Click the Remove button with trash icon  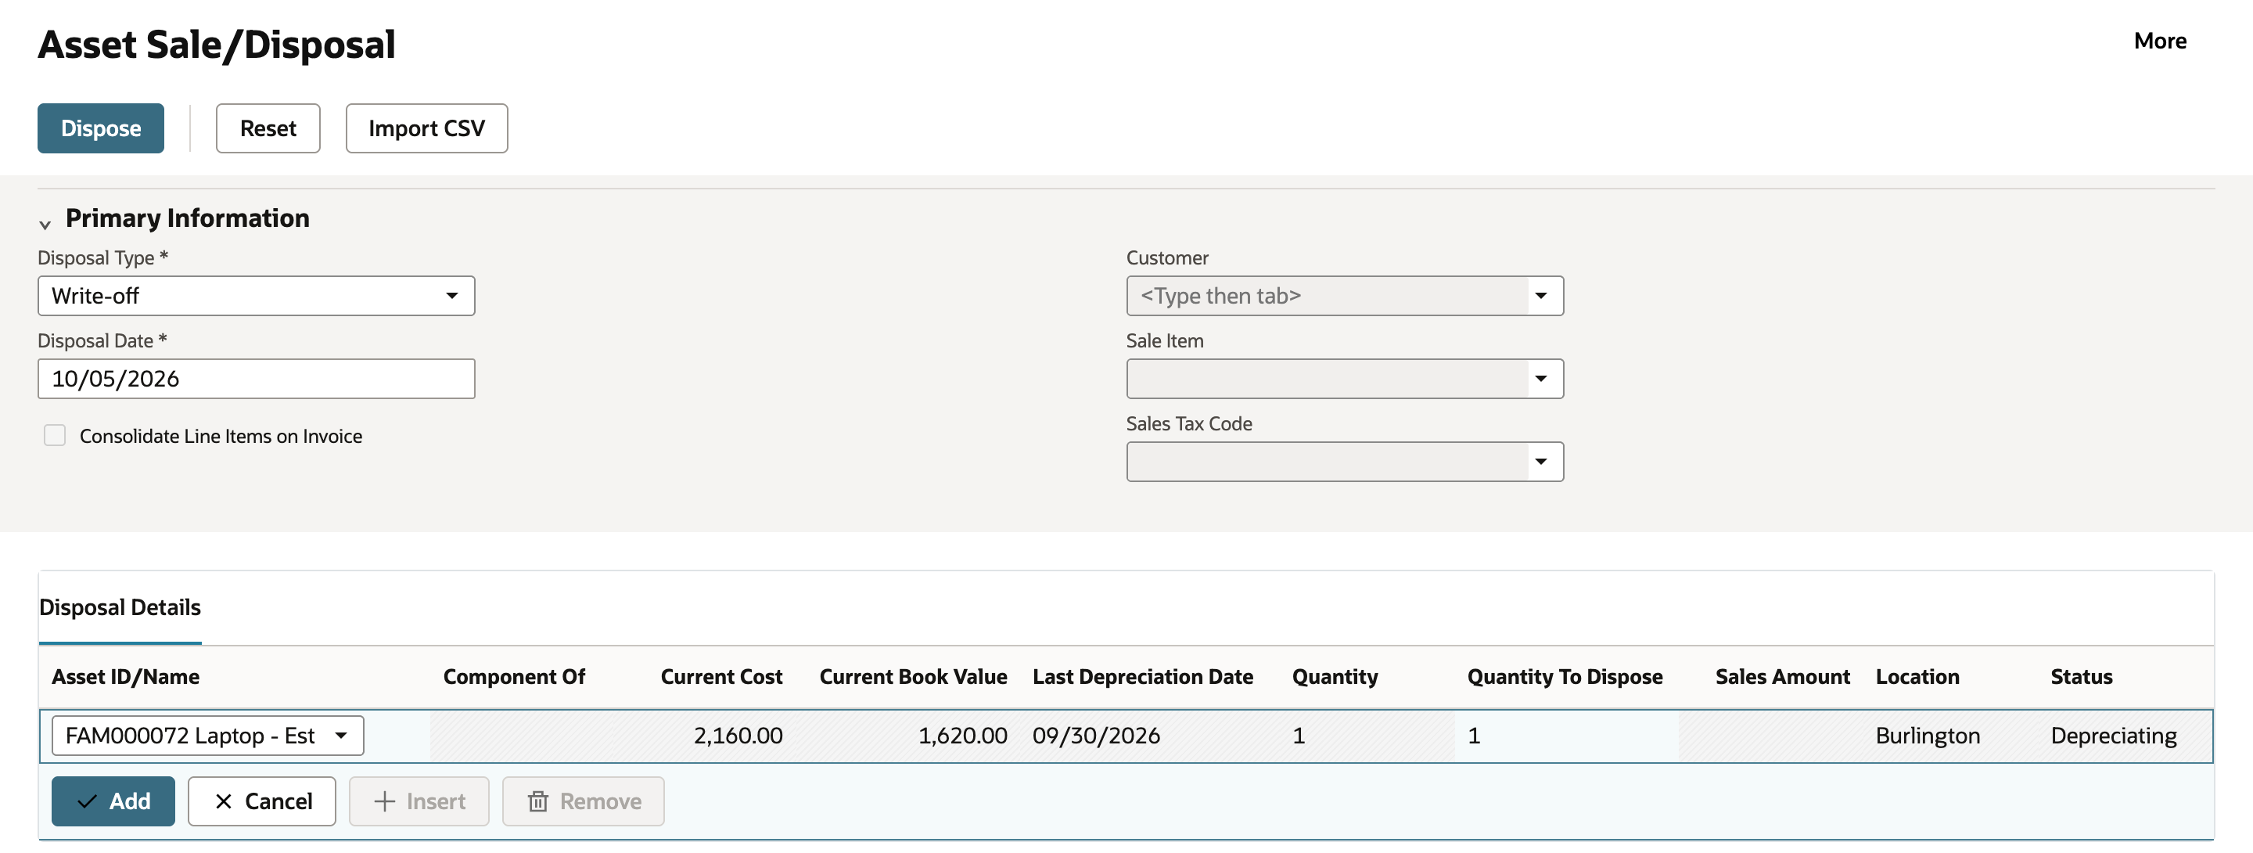pos(584,801)
